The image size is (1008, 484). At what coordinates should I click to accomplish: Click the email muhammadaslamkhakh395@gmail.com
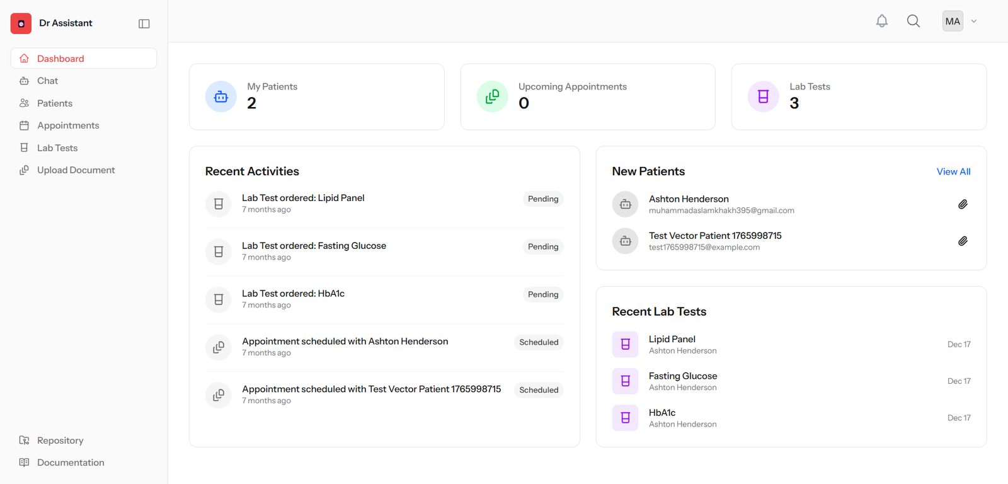(x=721, y=210)
